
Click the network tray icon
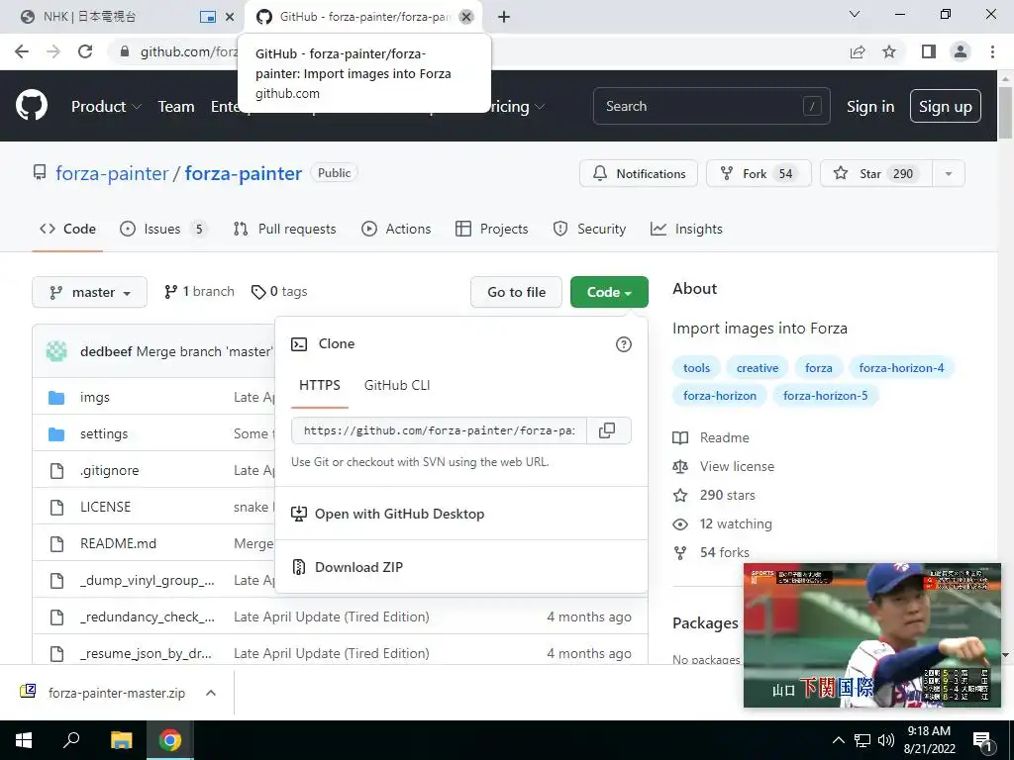point(862,740)
